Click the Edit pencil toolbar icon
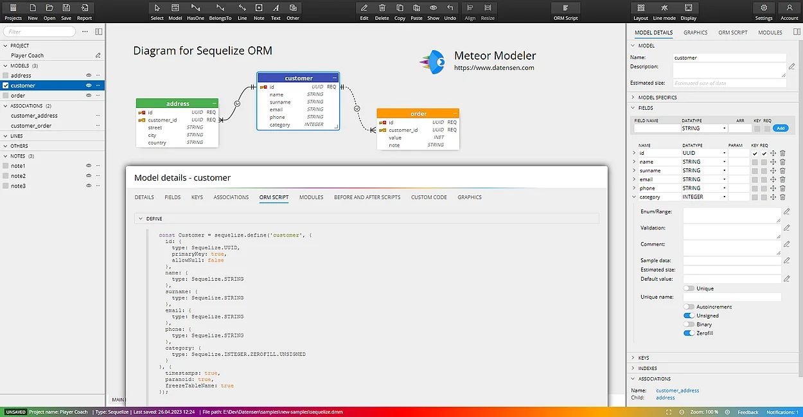This screenshot has height=417, width=803. [x=364, y=11]
